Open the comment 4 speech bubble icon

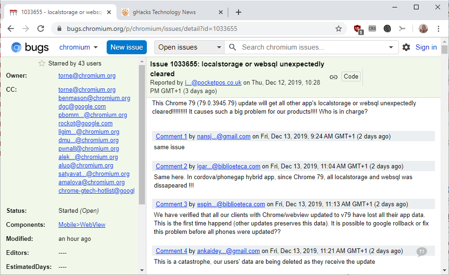(421, 252)
